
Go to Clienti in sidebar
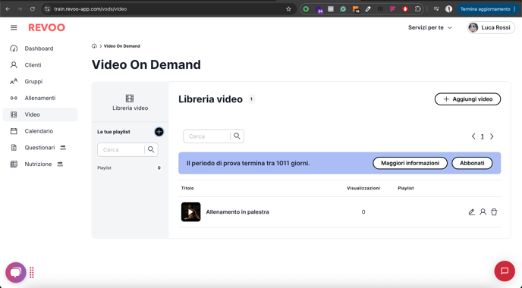click(40, 65)
